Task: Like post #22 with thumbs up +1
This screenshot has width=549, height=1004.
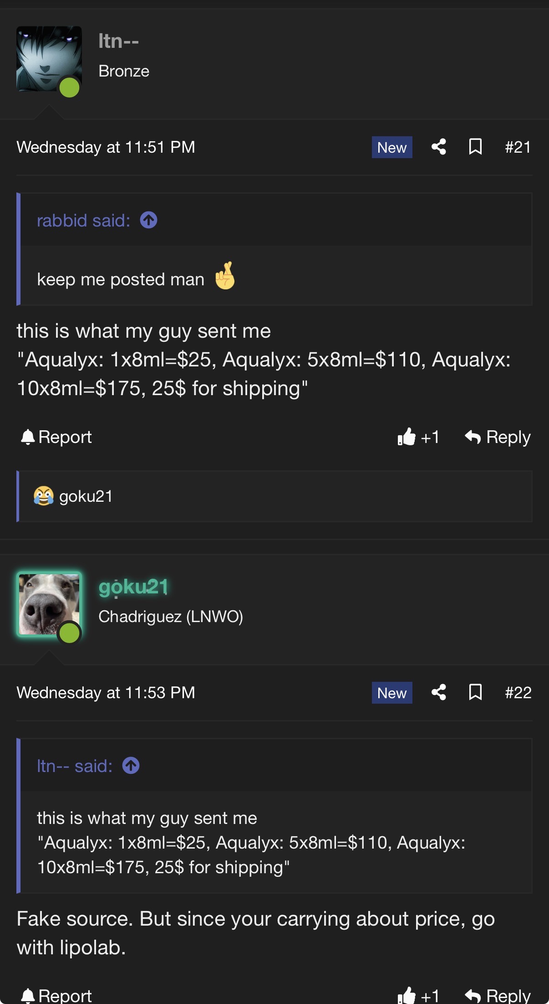Action: coord(418,995)
